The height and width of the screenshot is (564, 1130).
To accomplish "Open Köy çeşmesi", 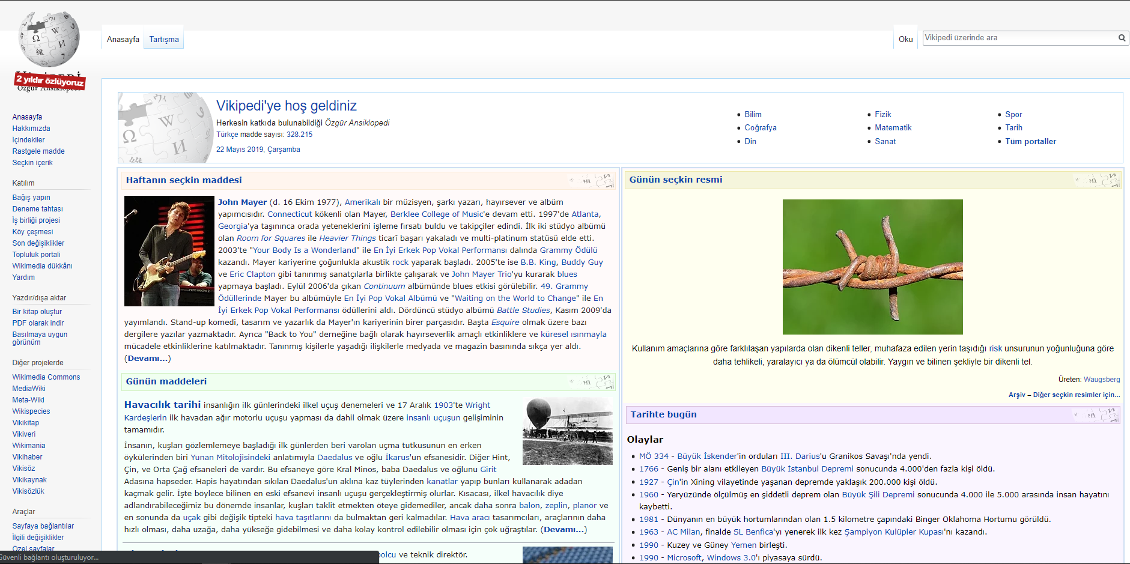I will [x=32, y=232].
